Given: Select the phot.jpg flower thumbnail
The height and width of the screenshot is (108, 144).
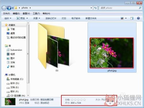Looking at the screenshot, I should tap(111, 53).
